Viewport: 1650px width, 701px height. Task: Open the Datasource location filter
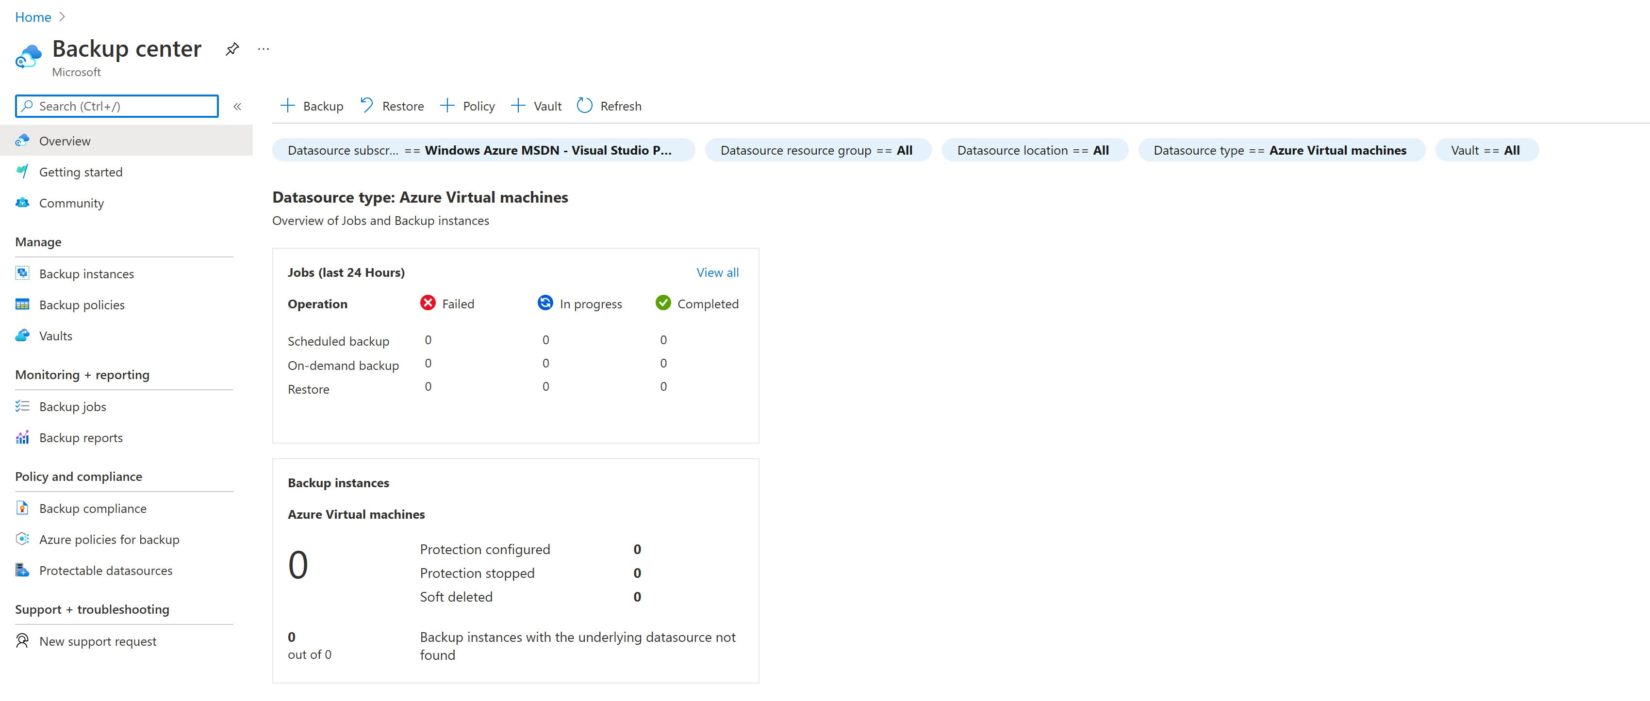tap(1035, 150)
